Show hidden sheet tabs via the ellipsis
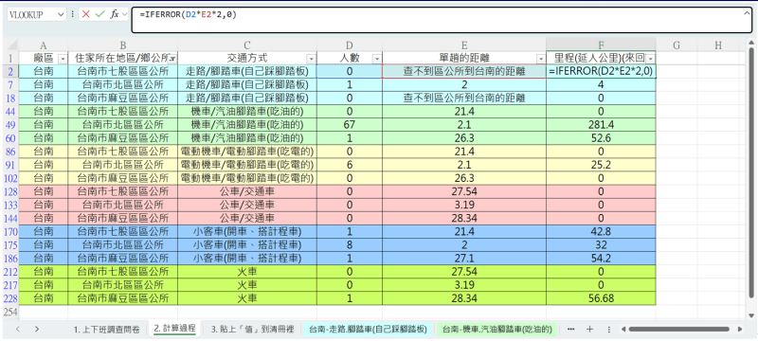The width and height of the screenshot is (758, 341). pos(571,329)
